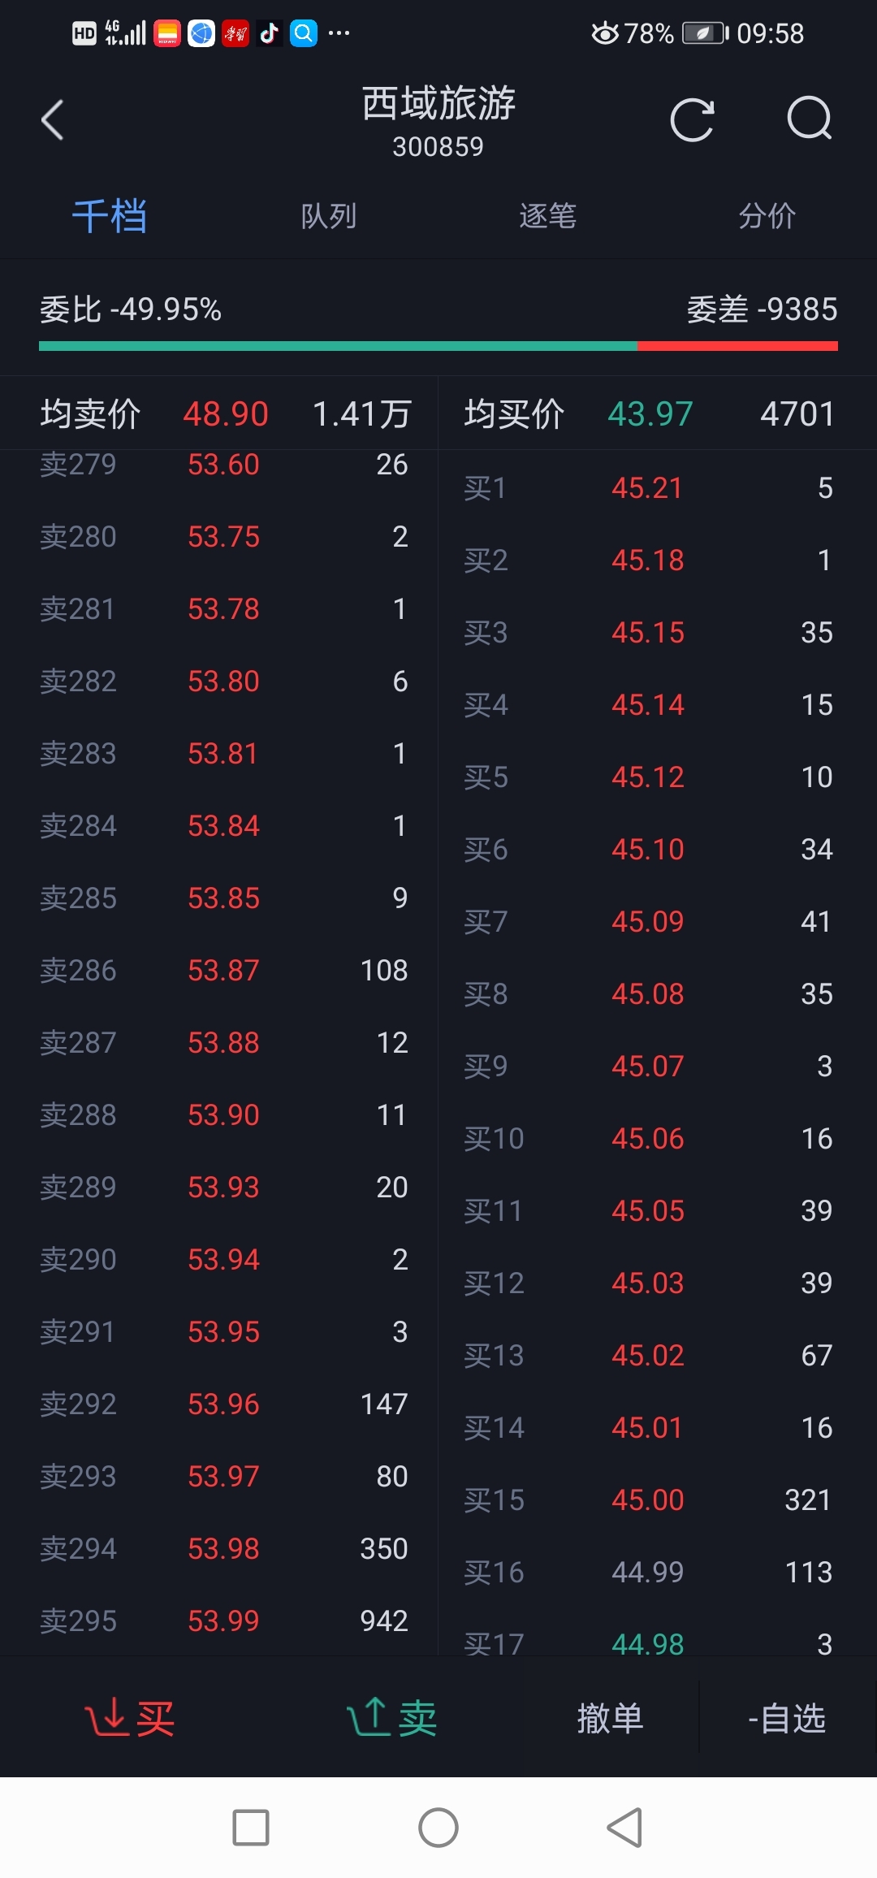Open the search magnifier icon
Screen dimensions: 877x1878
pos(810,119)
